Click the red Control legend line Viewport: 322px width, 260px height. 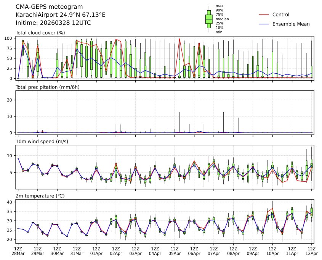coord(264,15)
